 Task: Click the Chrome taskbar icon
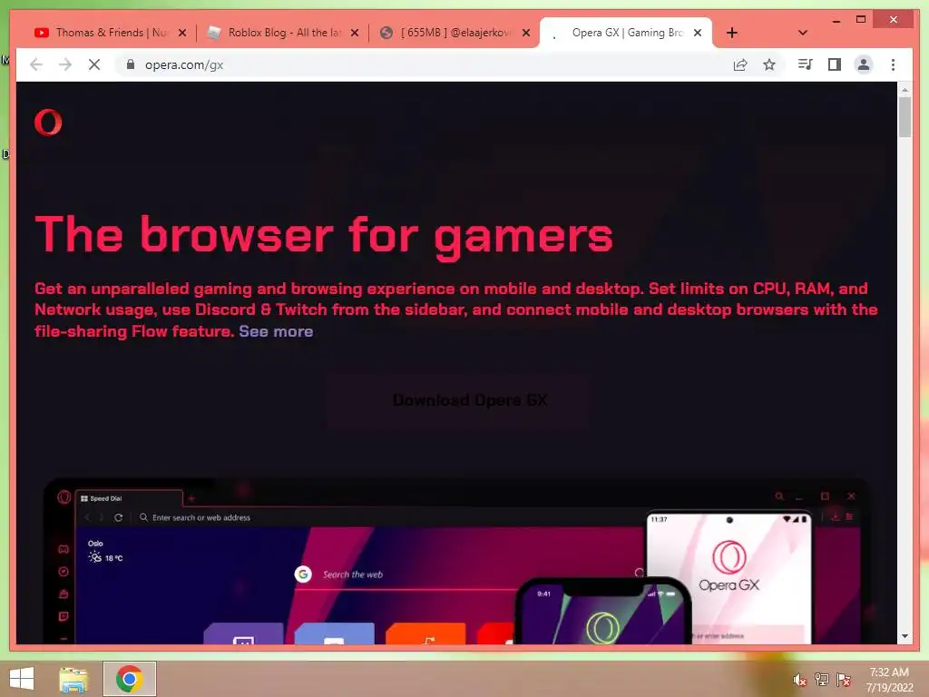coord(130,679)
